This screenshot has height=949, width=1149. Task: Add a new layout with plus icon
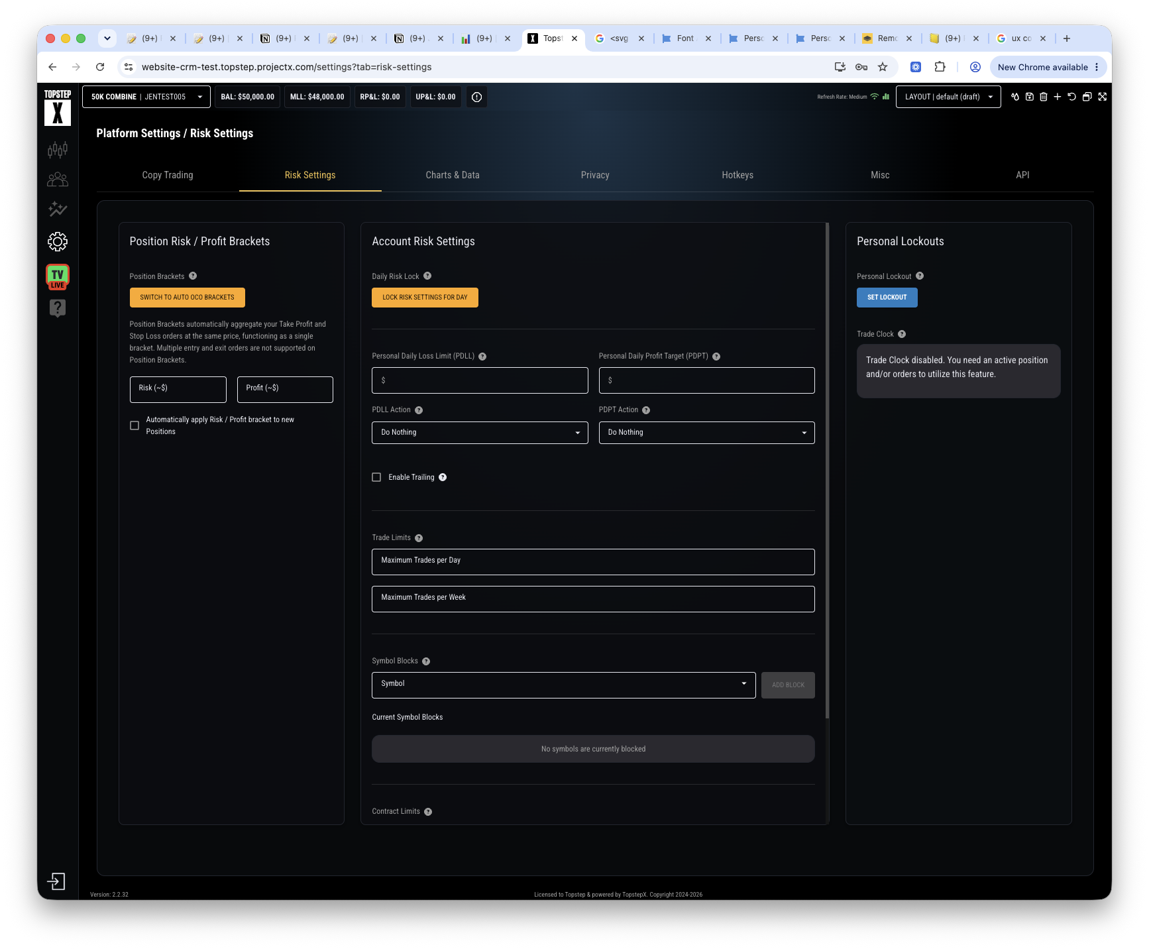pos(1058,97)
